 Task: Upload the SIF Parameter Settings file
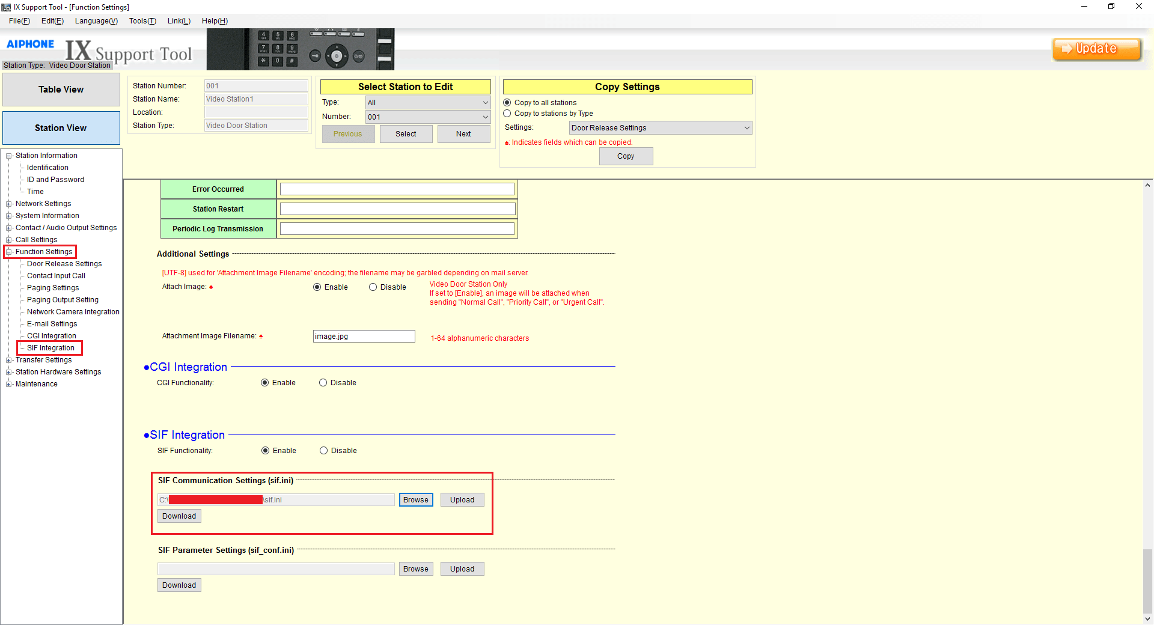462,569
